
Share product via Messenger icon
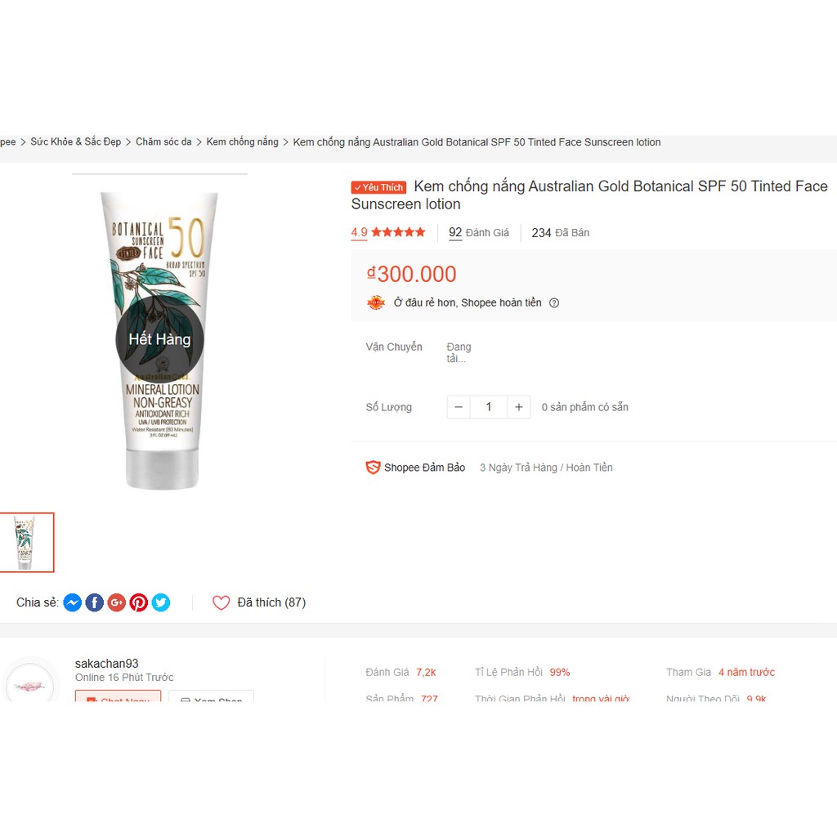coord(73,602)
